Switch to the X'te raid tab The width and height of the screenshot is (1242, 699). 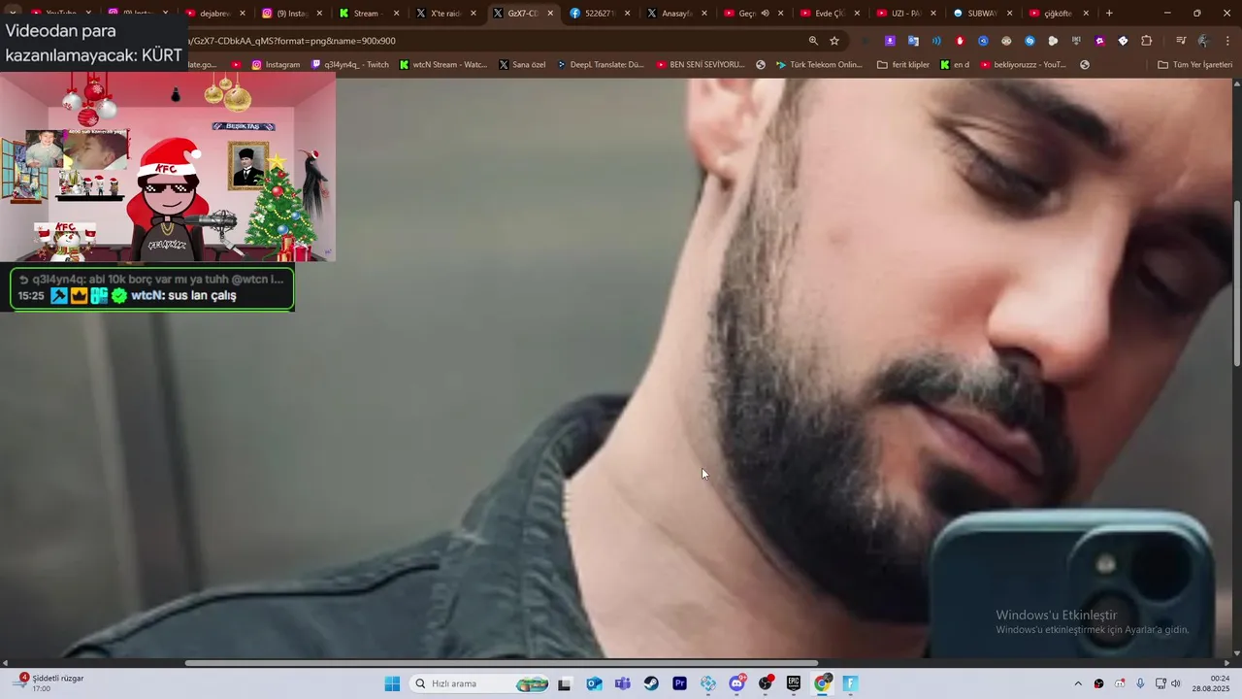[445, 14]
